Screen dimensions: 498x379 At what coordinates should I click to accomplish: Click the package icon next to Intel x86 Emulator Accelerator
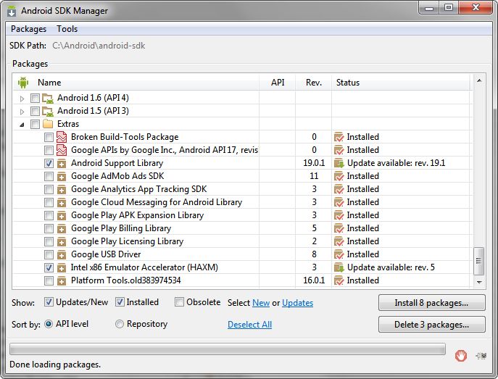tap(62, 267)
